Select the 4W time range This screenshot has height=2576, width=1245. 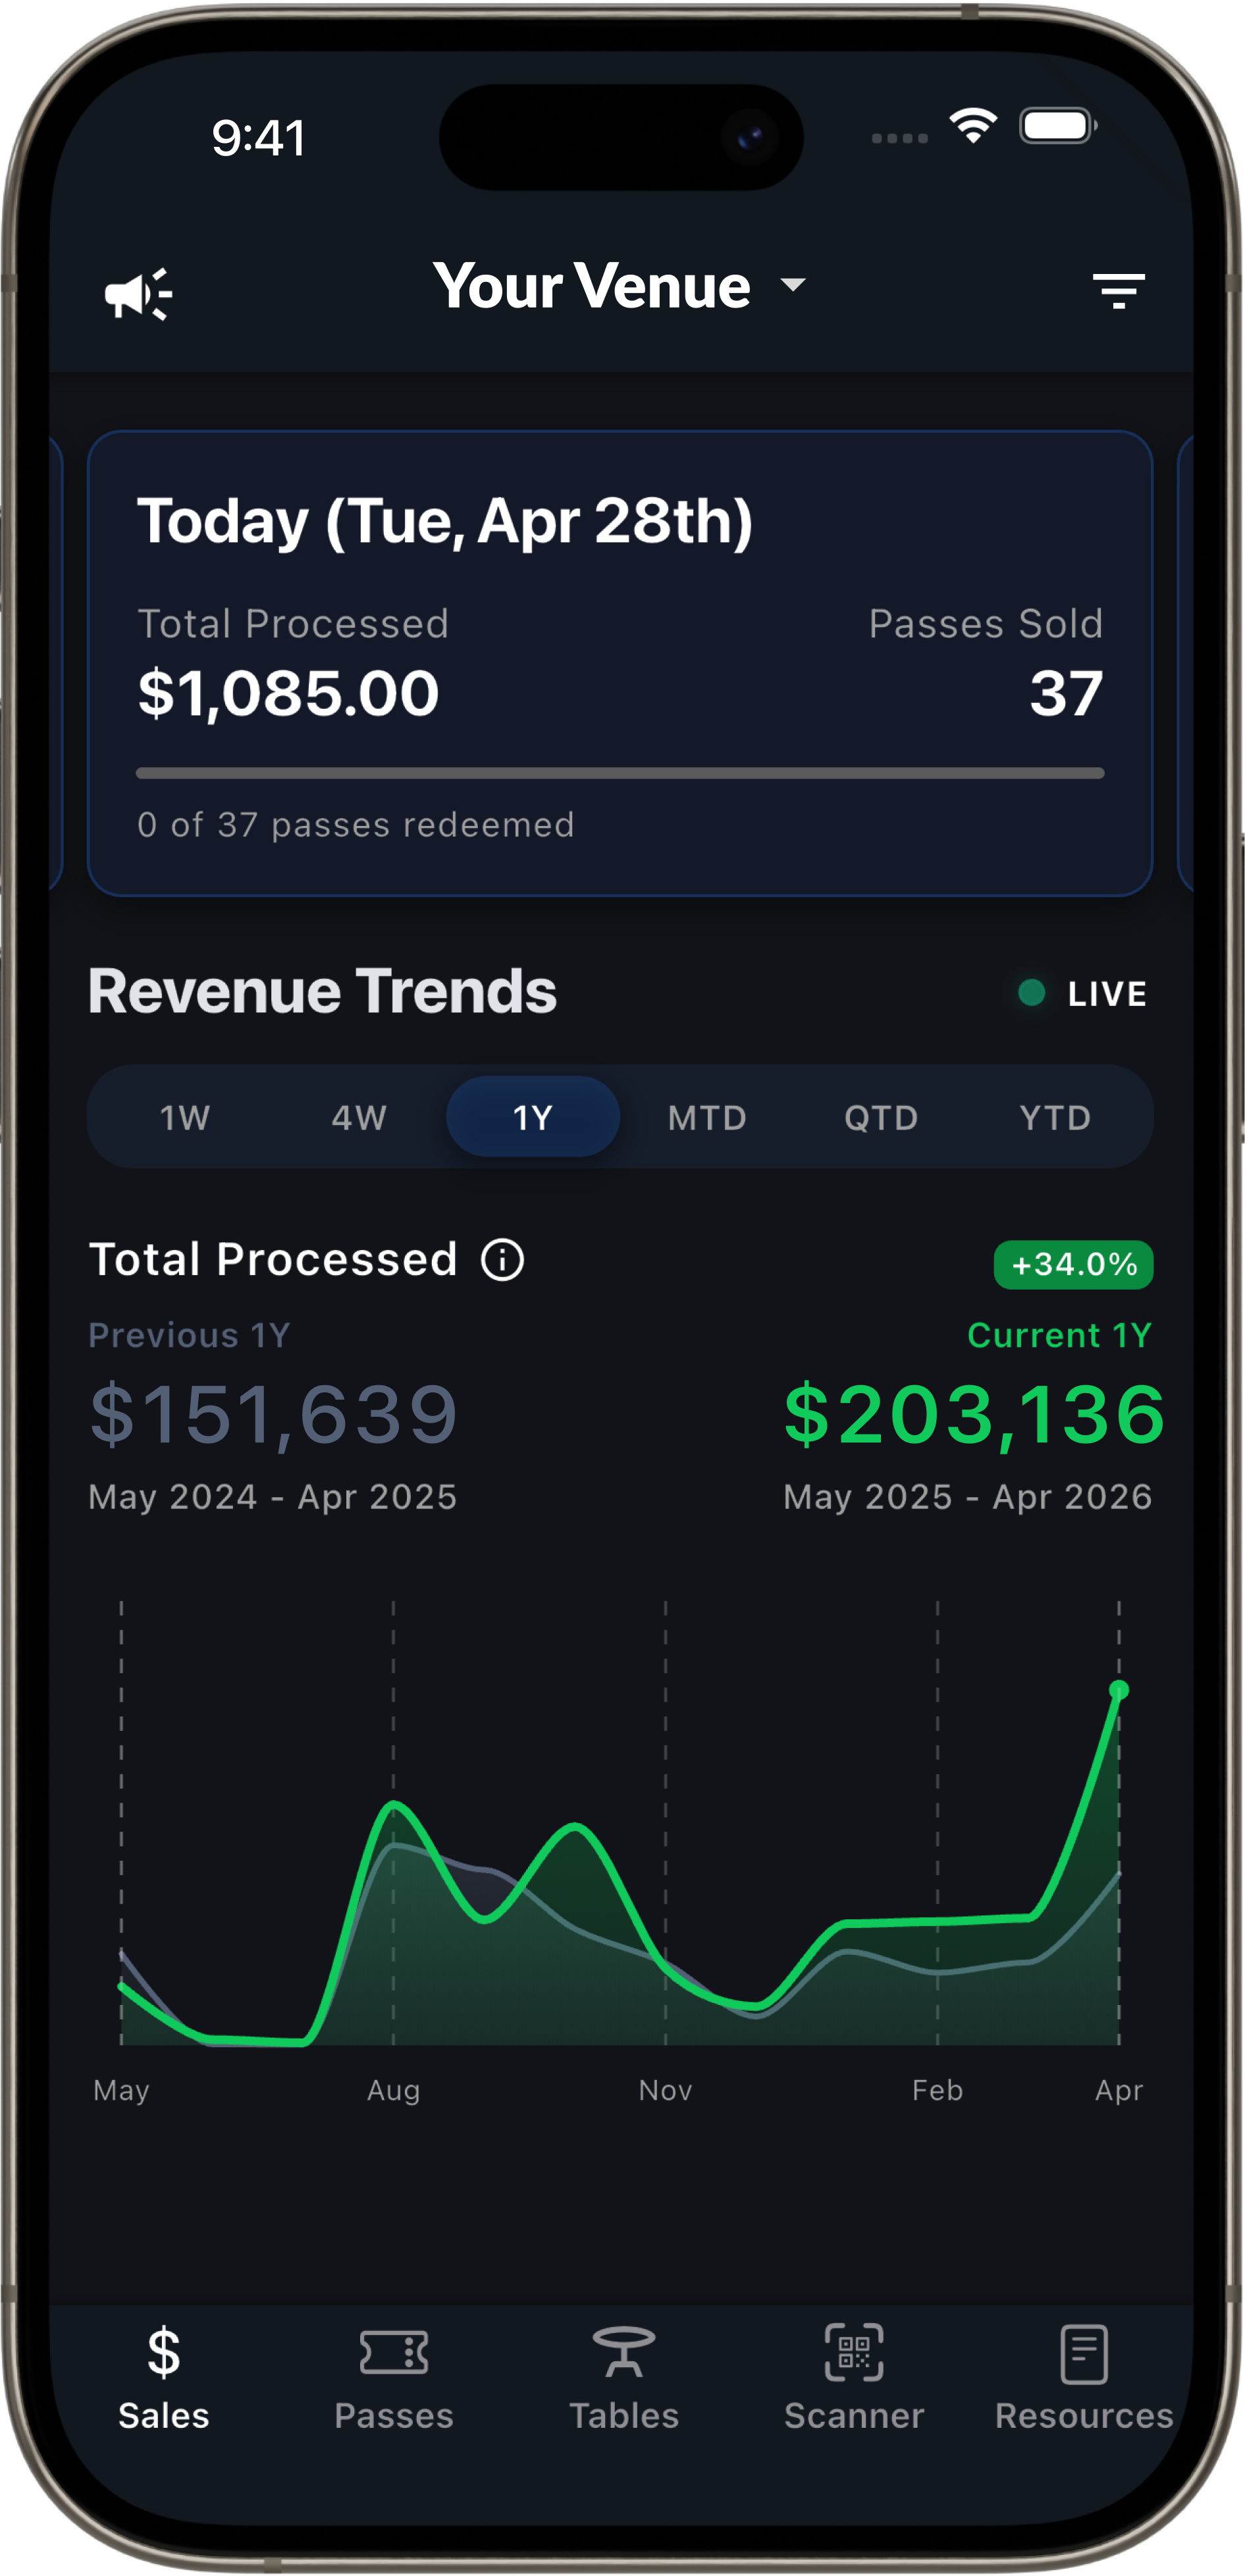pos(359,1117)
